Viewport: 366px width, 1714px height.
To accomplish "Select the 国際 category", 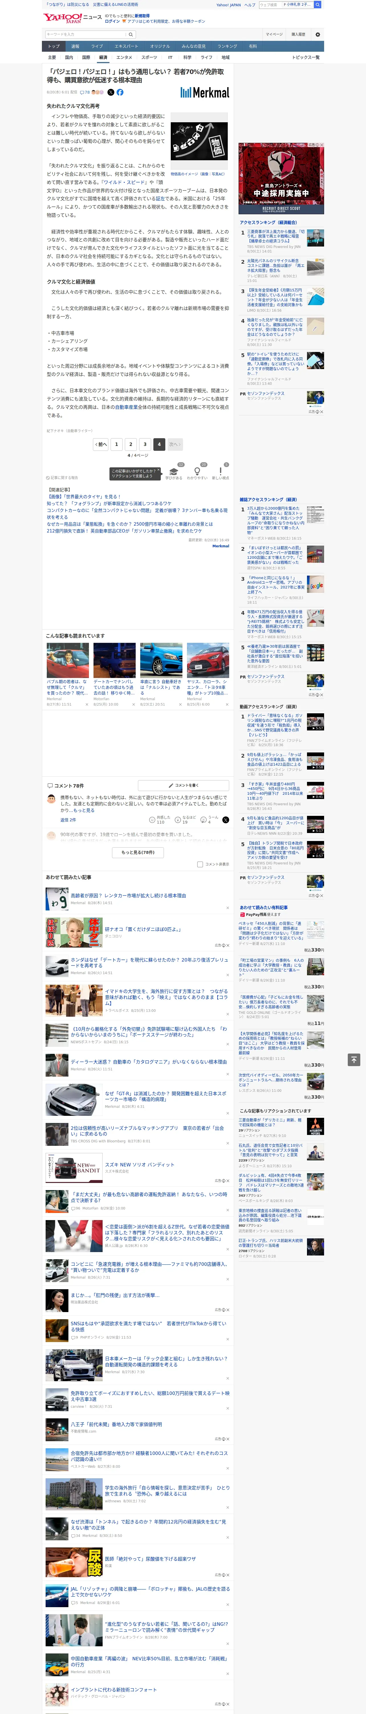I will click(86, 57).
